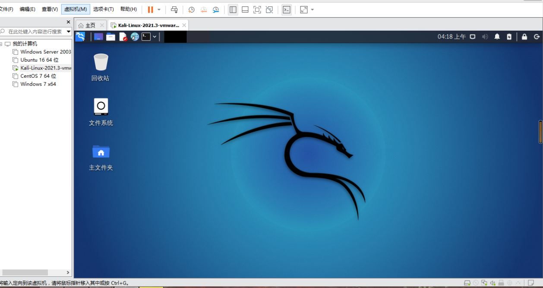
Task: Click the sound card status icon
Action: 492,283
